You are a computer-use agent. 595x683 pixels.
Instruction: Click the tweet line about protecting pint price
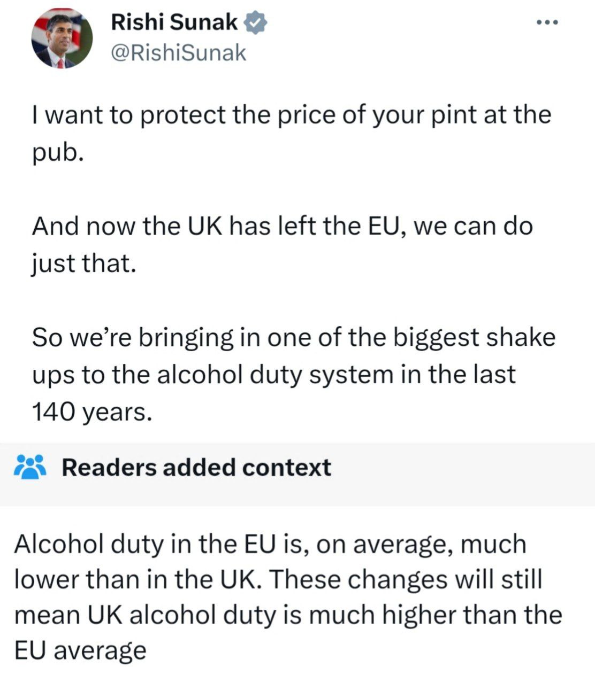click(x=291, y=115)
